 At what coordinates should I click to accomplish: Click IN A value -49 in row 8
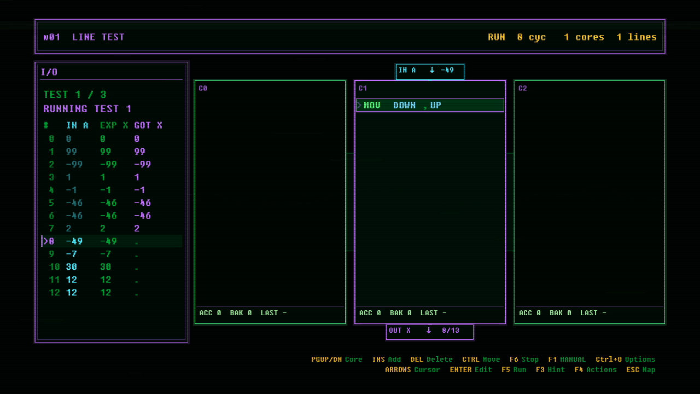pyautogui.click(x=74, y=241)
